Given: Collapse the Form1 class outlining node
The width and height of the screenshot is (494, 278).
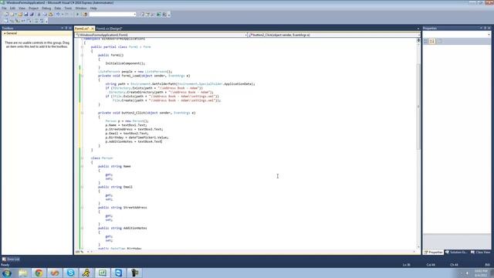Looking at the screenshot, I should click(83, 46).
